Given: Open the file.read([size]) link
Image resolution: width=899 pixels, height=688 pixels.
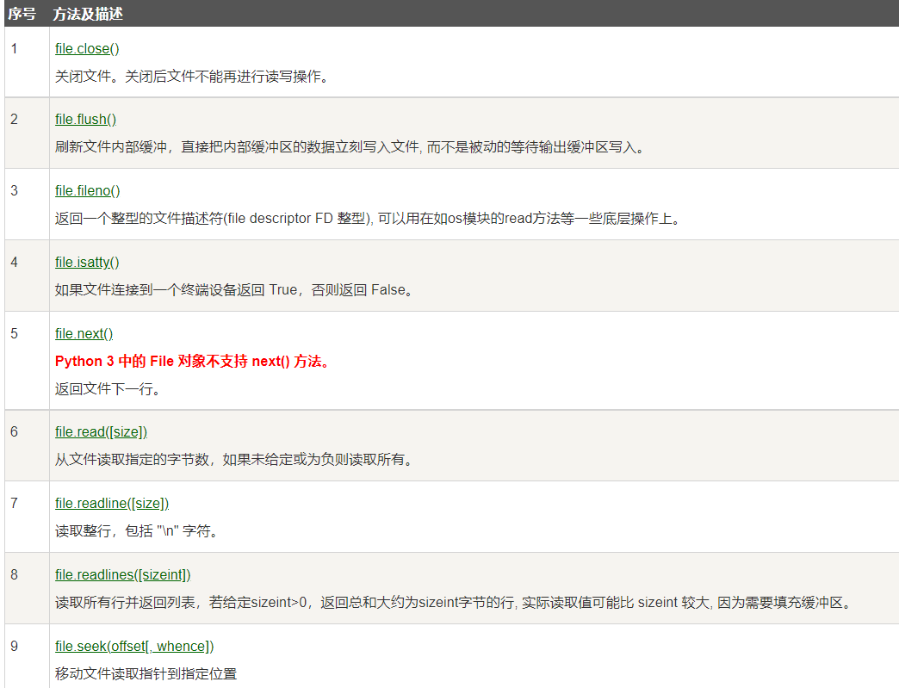Looking at the screenshot, I should 101,431.
